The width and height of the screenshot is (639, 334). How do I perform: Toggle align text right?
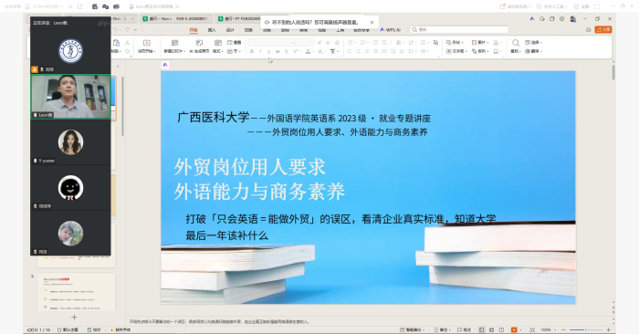pos(367,51)
